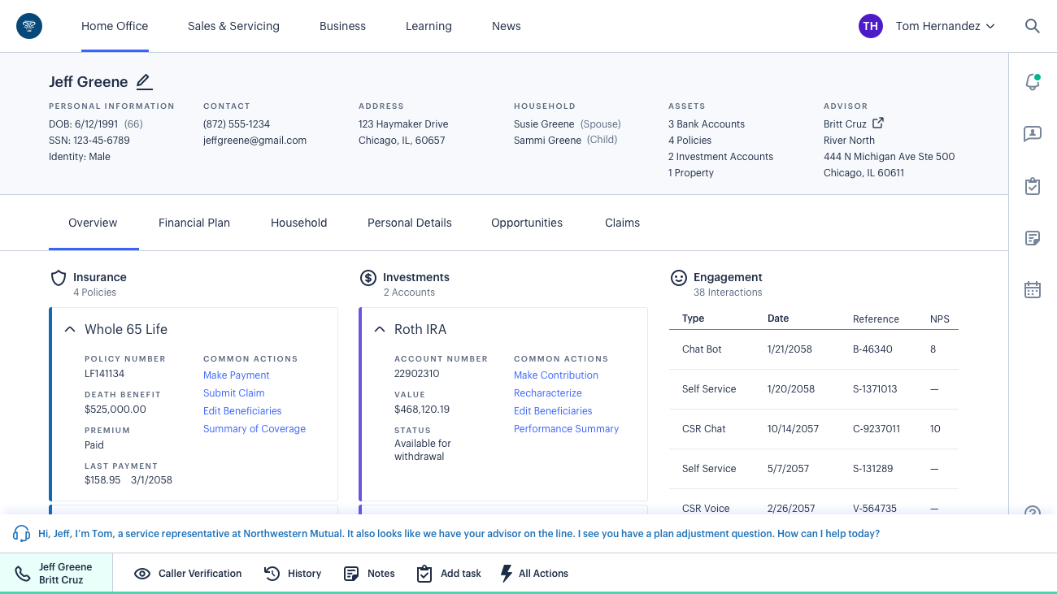Click the TH user avatar
Image resolution: width=1057 pixels, height=594 pixels.
[871, 26]
